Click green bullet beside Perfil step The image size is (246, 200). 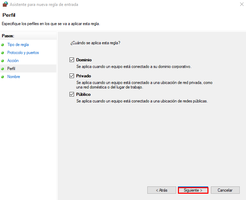pos(3,69)
